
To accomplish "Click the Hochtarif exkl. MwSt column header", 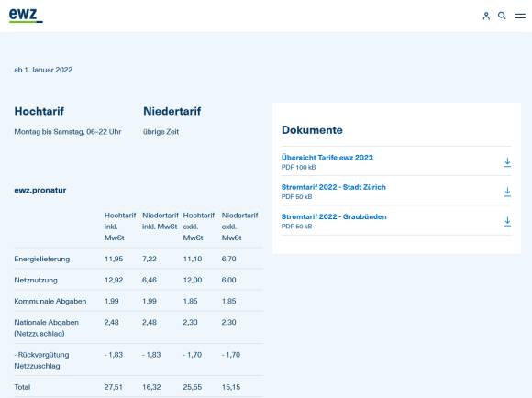I will click(199, 227).
